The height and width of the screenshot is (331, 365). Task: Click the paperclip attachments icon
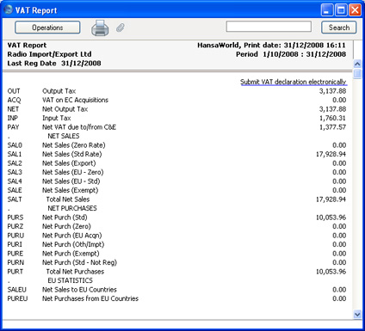click(121, 28)
